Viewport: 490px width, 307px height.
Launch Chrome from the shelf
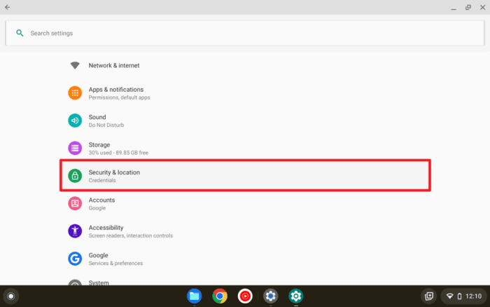pyautogui.click(x=220, y=296)
